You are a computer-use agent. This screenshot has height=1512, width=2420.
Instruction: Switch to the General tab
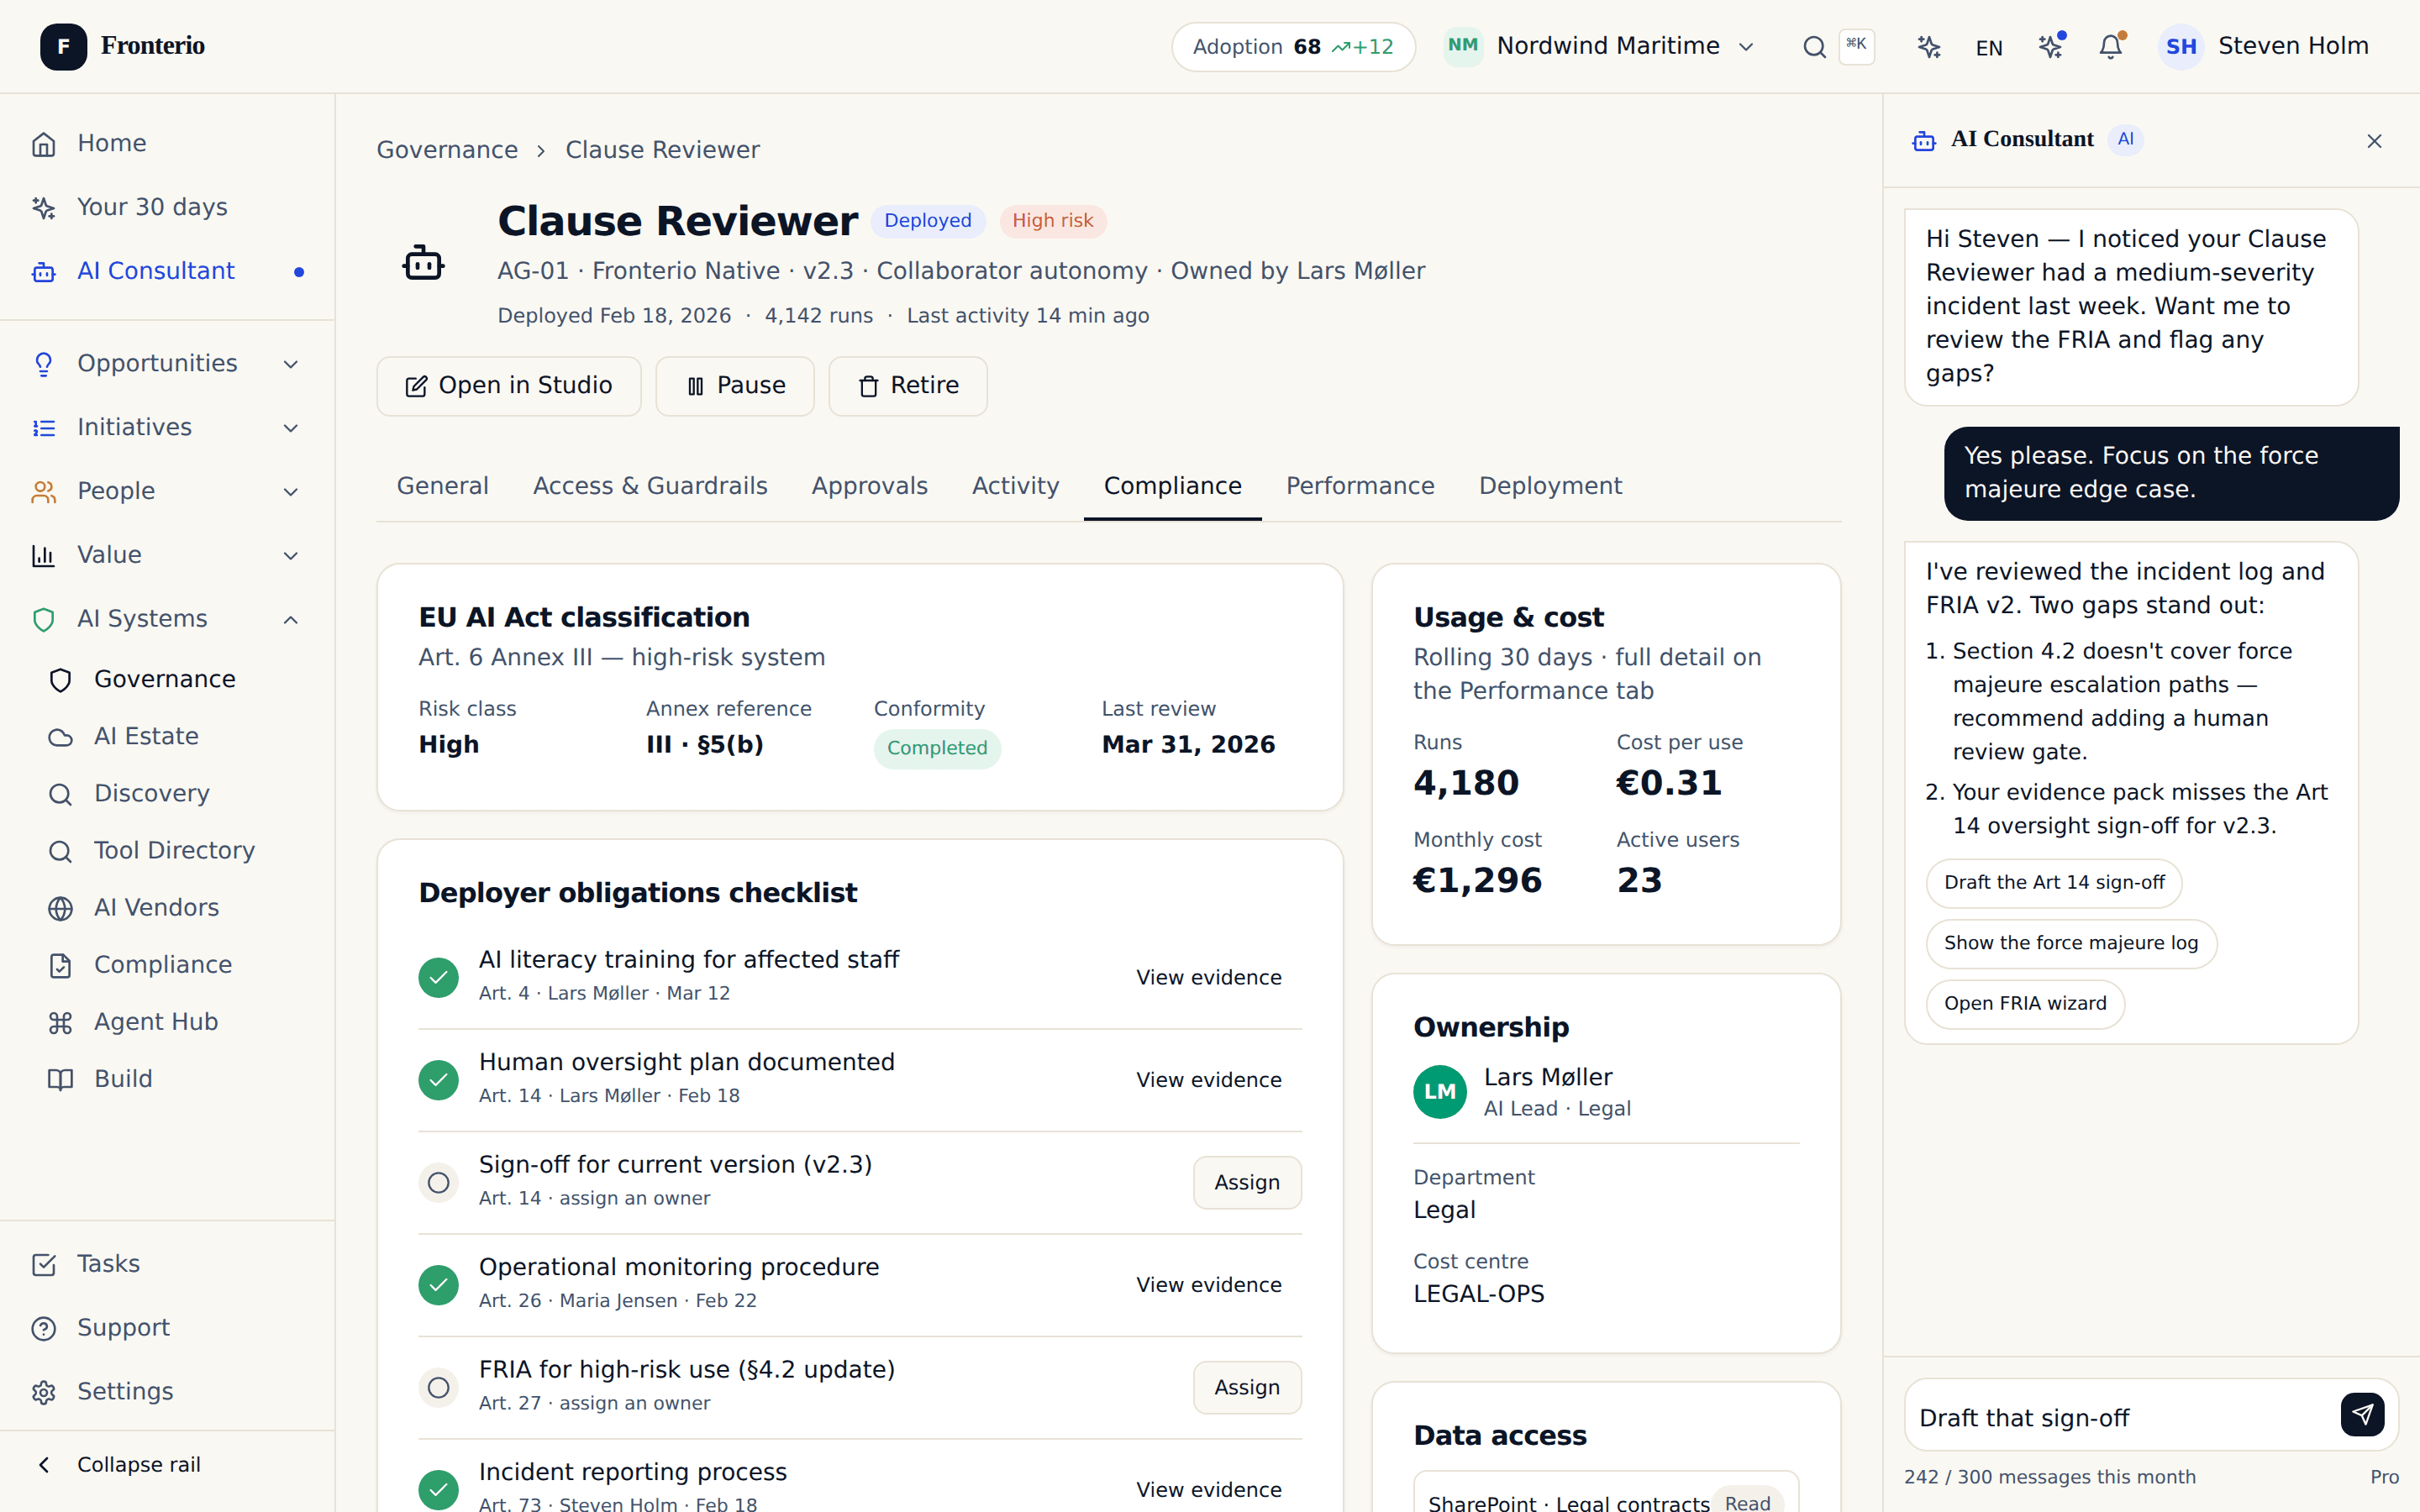[x=442, y=486]
